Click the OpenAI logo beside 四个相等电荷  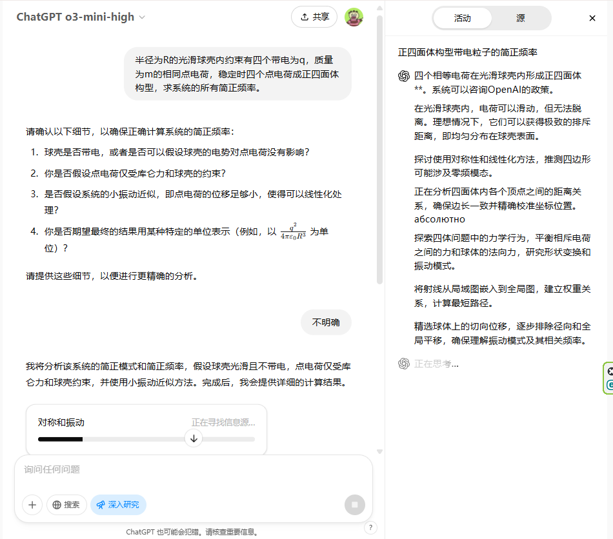[x=404, y=76]
